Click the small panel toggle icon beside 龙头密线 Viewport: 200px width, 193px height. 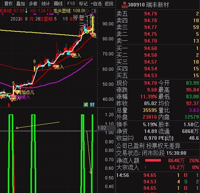[x=94, y=11]
